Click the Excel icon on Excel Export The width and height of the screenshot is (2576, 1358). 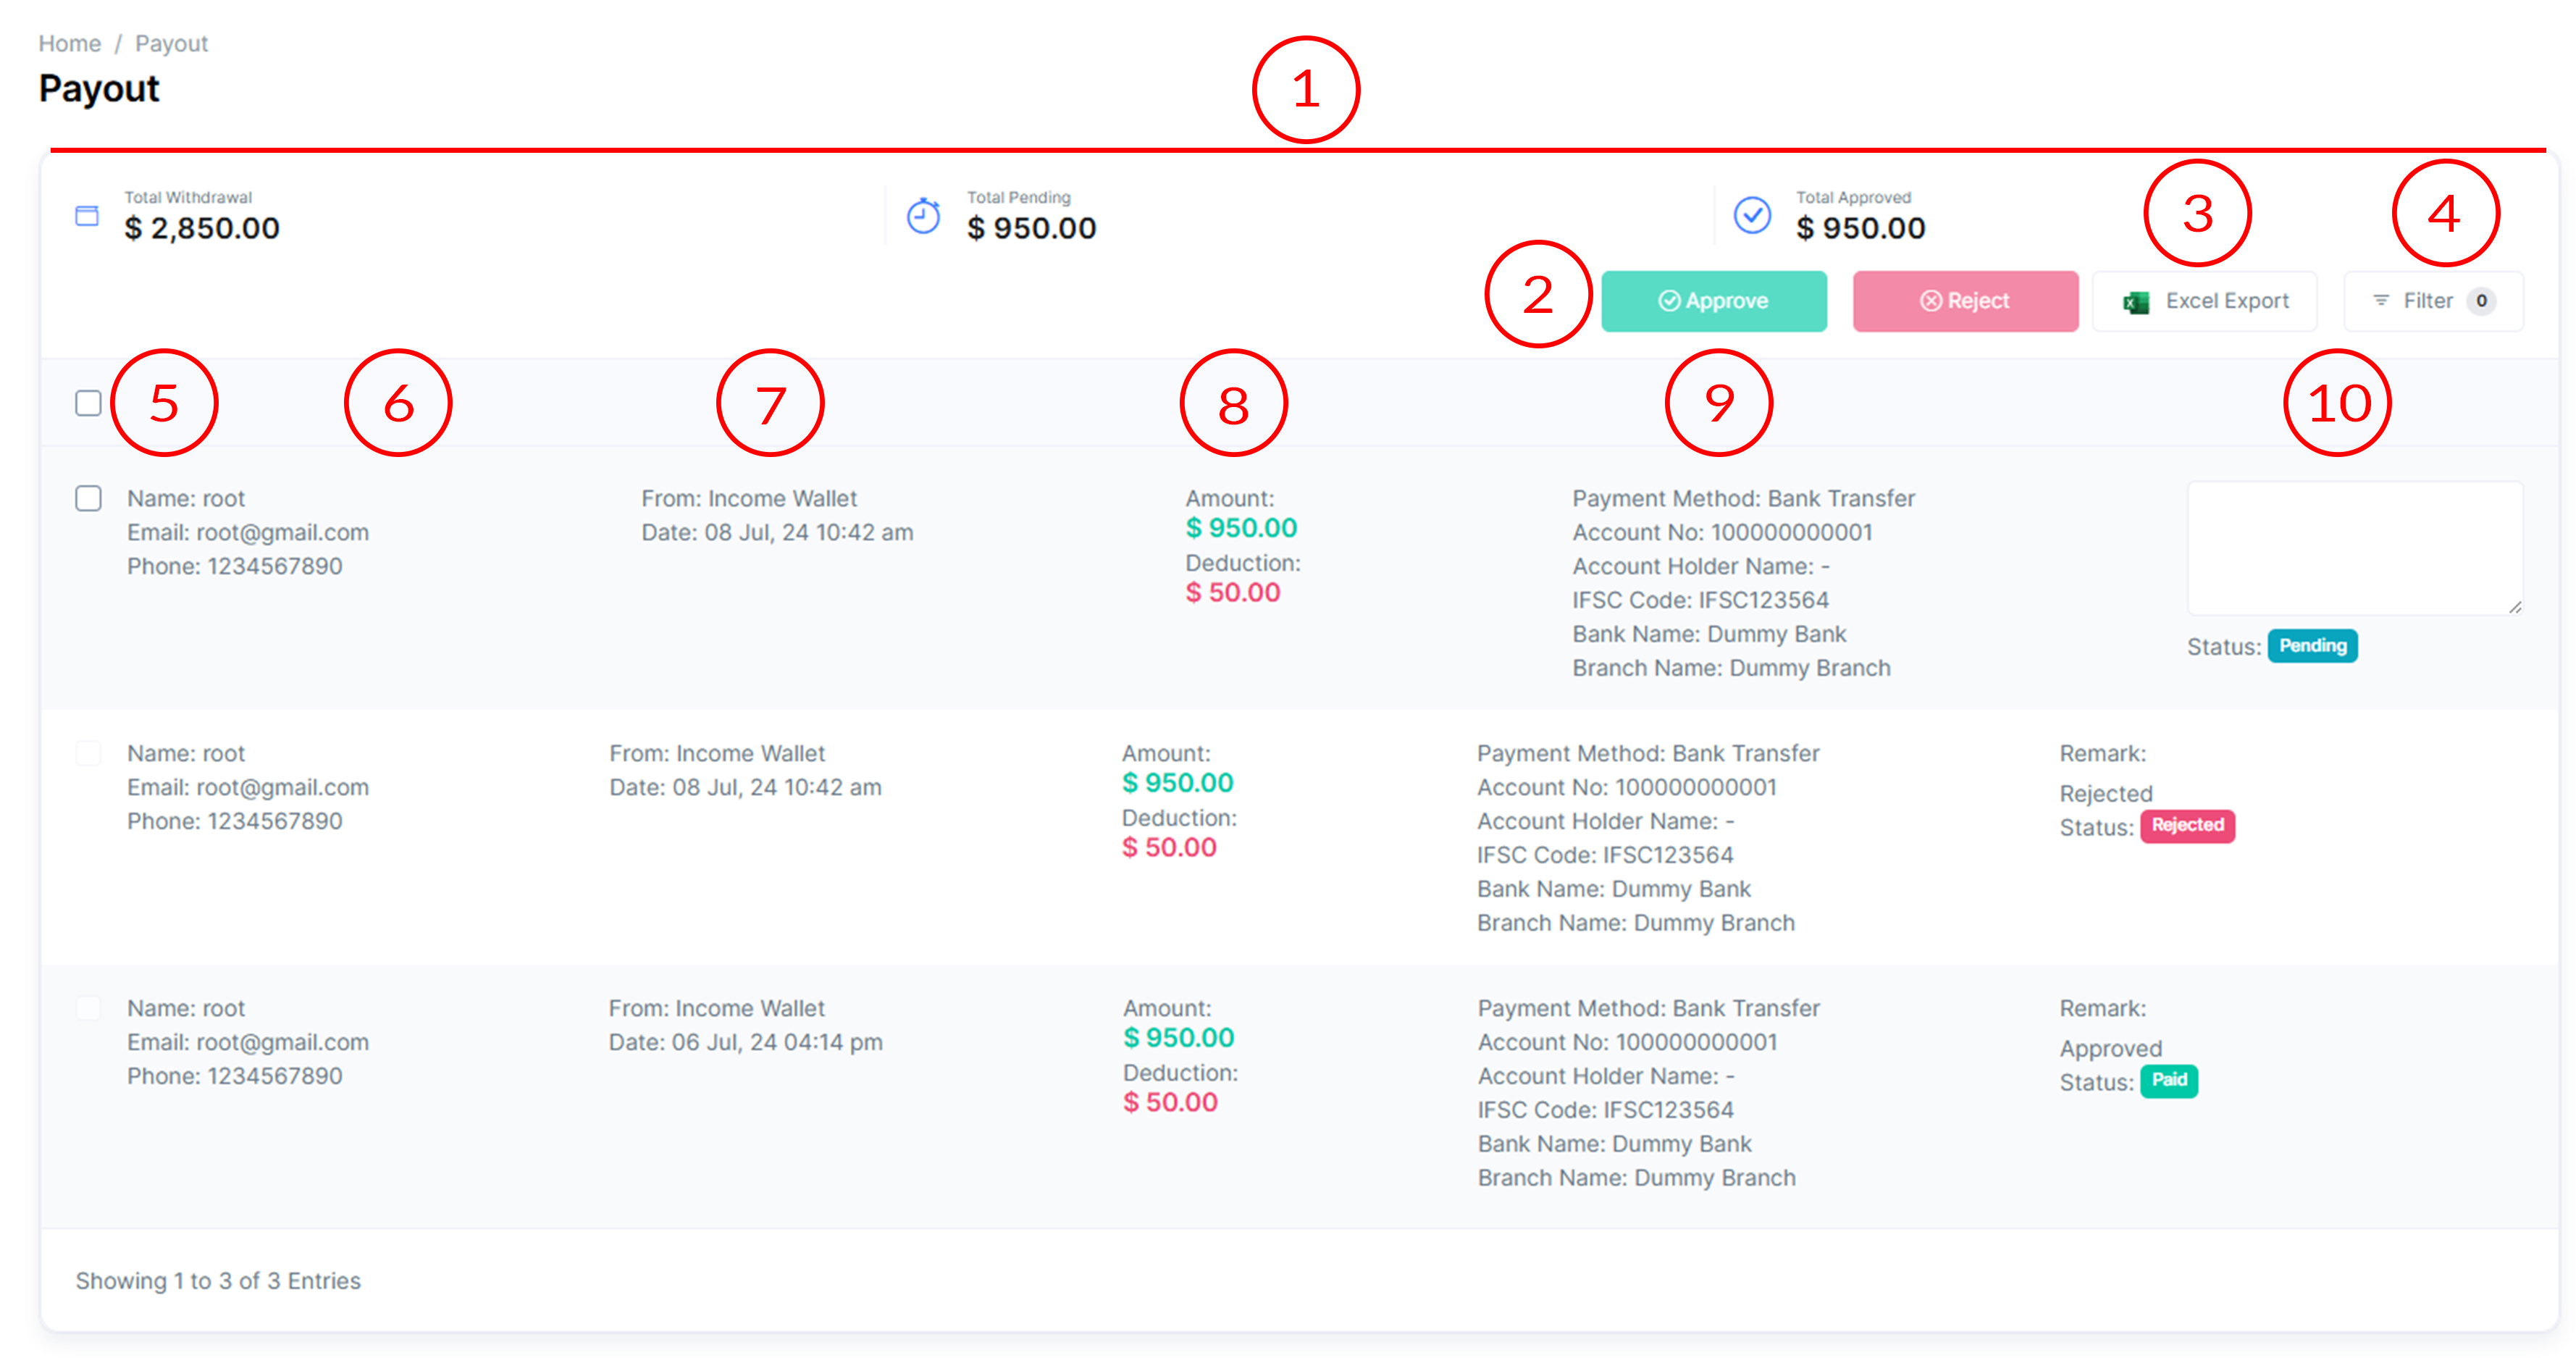pyautogui.click(x=2136, y=302)
